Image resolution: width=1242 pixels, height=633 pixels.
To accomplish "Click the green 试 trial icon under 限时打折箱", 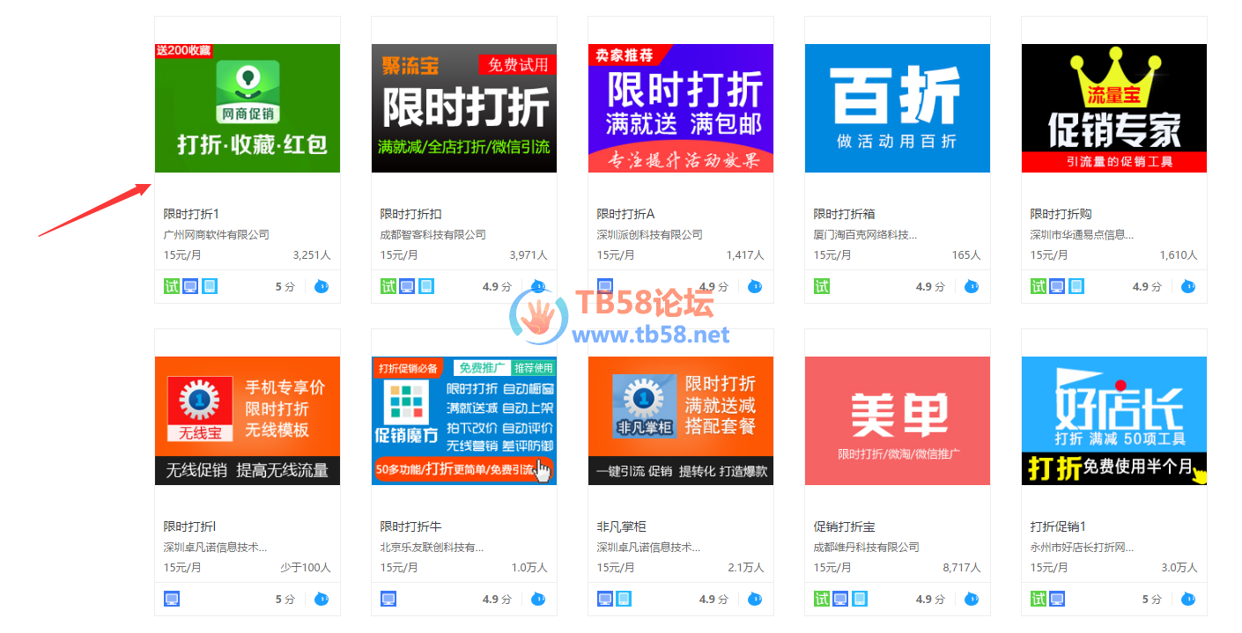I will click(822, 286).
